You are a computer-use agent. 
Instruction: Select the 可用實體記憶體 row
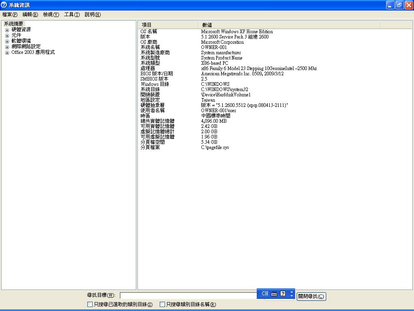click(275, 126)
